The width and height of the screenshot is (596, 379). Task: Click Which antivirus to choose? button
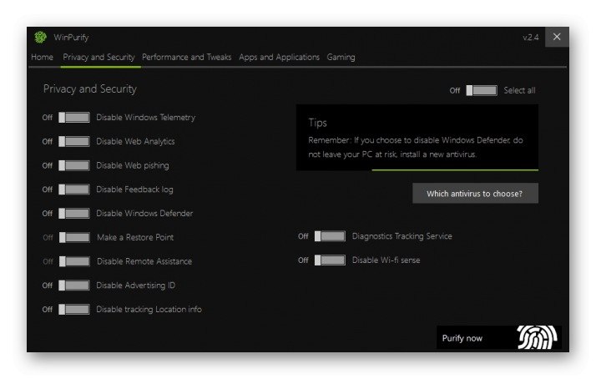point(475,194)
